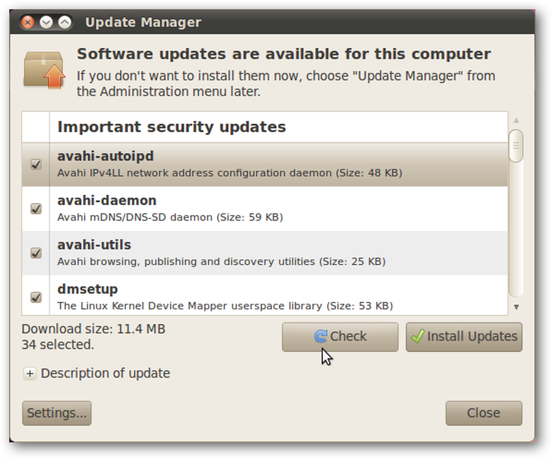The width and height of the screenshot is (552, 459).
Task: Select the dmsetup package row
Action: (265, 295)
